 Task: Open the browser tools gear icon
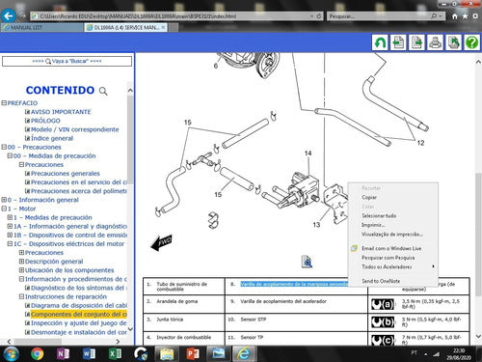point(475,16)
